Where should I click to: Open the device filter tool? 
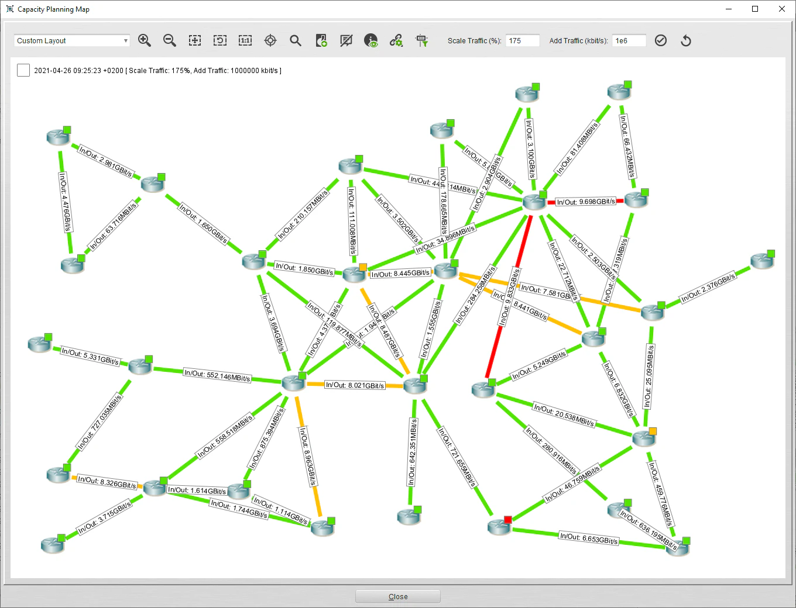[421, 40]
